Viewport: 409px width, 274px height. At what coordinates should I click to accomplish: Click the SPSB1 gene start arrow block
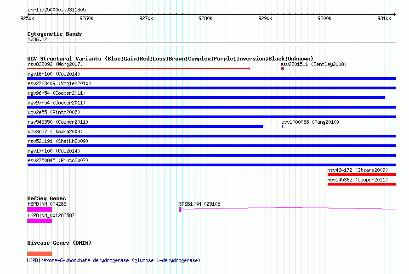coord(181,209)
